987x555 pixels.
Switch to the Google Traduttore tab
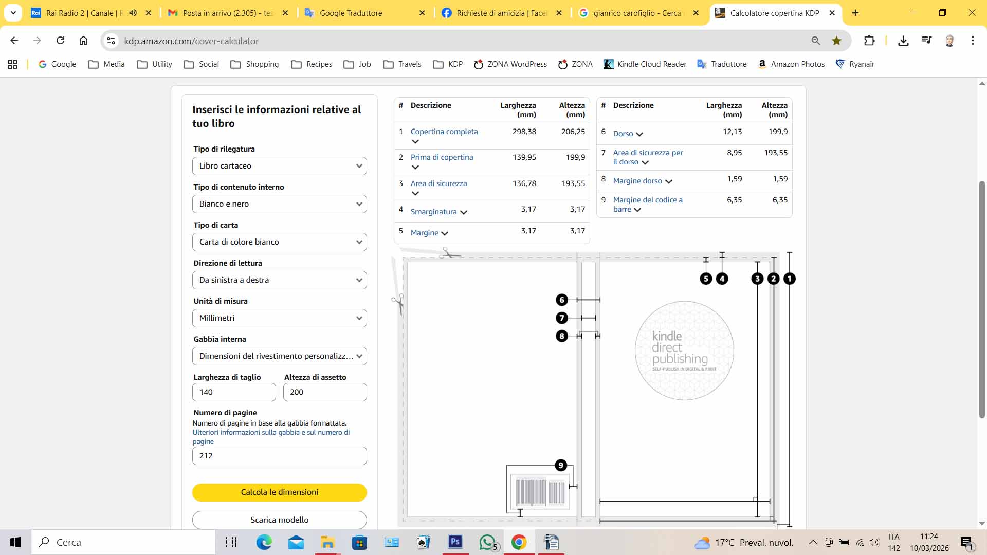tap(351, 13)
